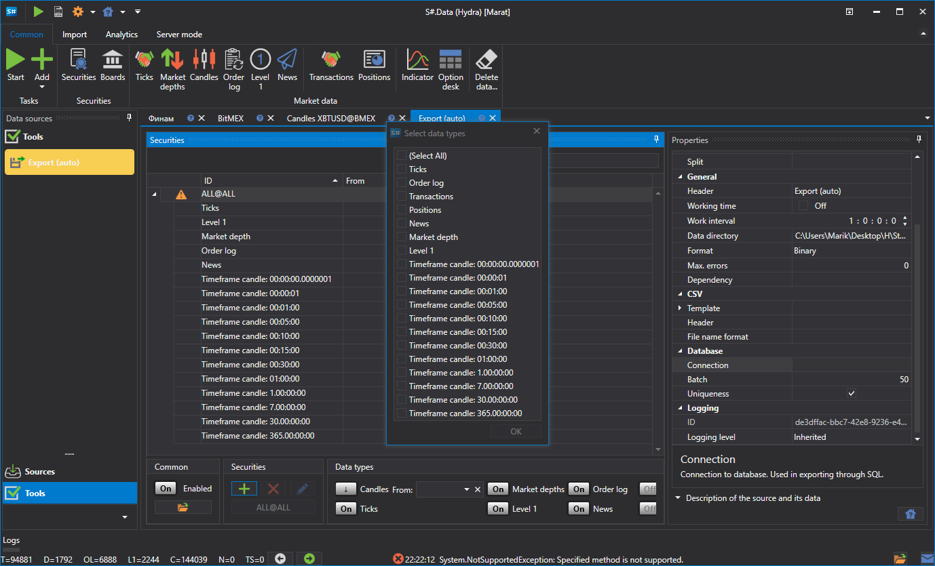The width and height of the screenshot is (935, 566).
Task: Click the ALL@ALL button under Securities
Action: 273,507
